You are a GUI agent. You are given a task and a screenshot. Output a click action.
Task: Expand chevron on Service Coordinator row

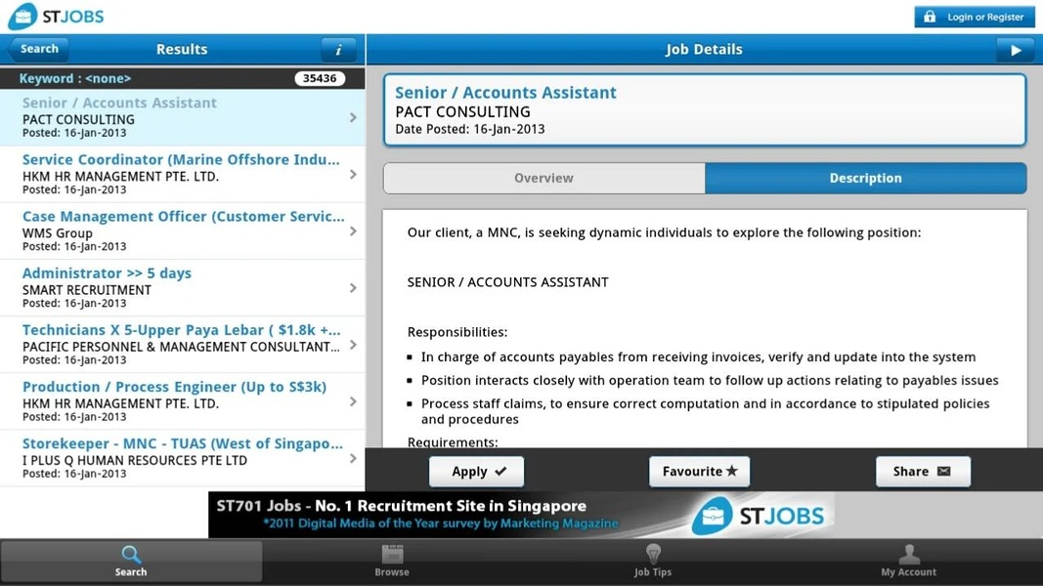pos(353,174)
